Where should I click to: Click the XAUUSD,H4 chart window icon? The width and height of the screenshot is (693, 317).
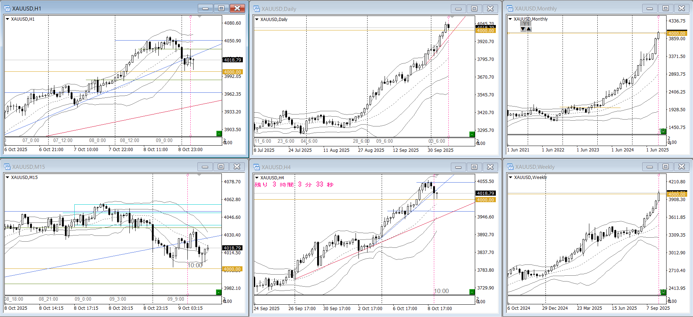coord(257,167)
